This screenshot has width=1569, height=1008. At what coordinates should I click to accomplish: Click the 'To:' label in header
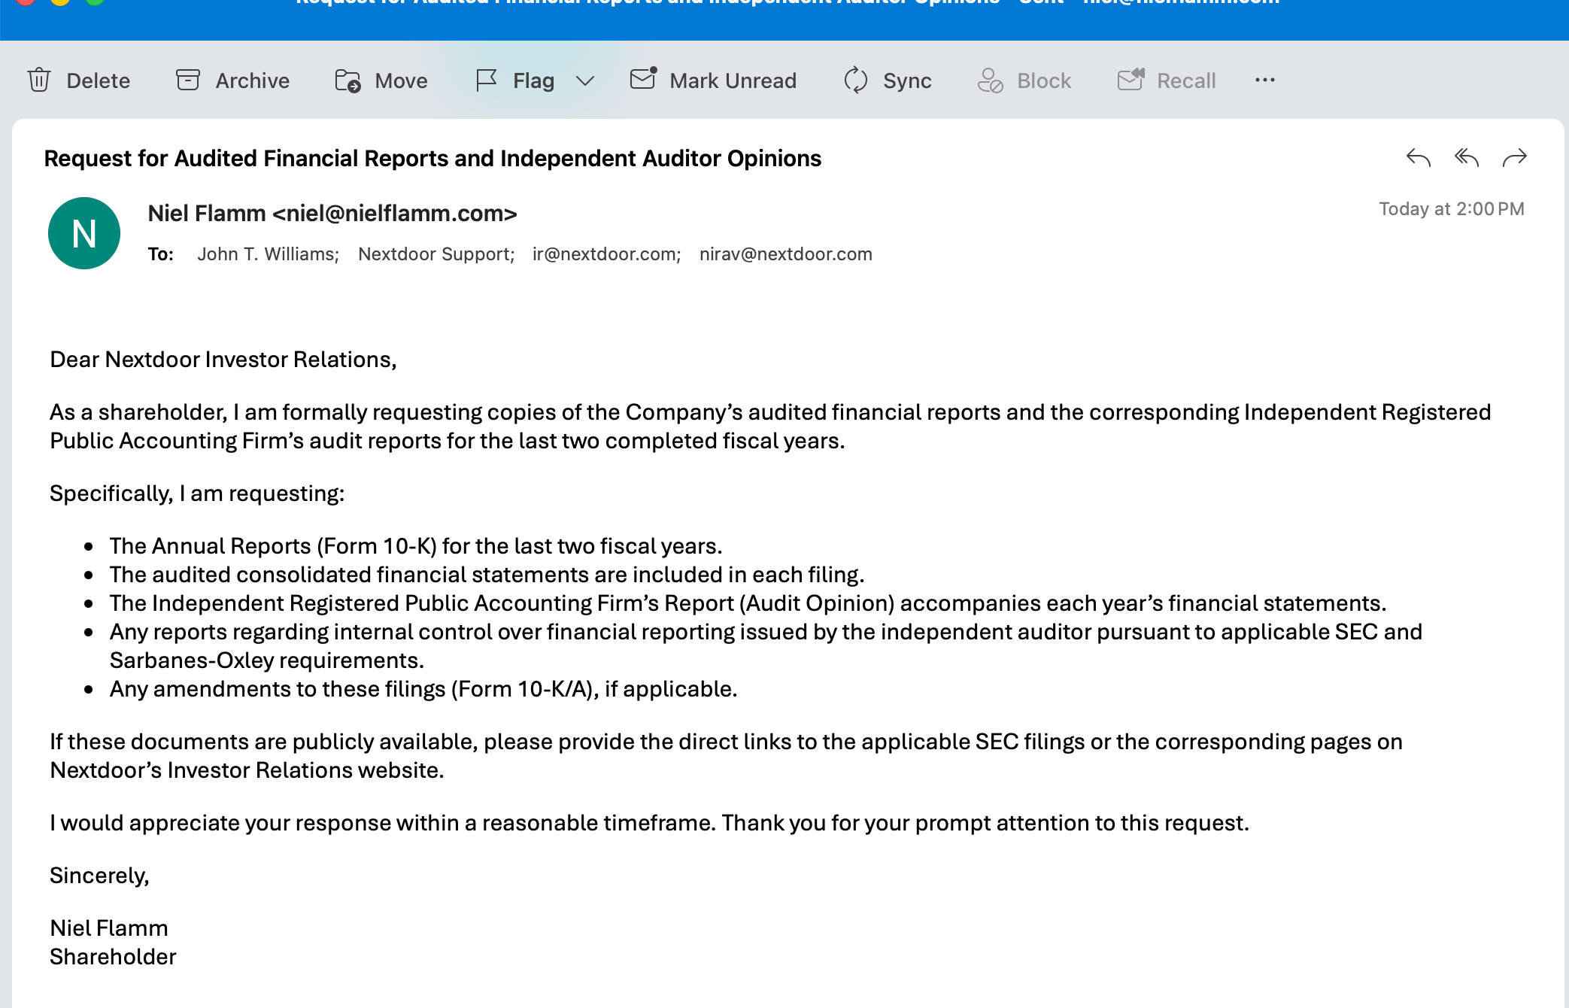point(161,254)
